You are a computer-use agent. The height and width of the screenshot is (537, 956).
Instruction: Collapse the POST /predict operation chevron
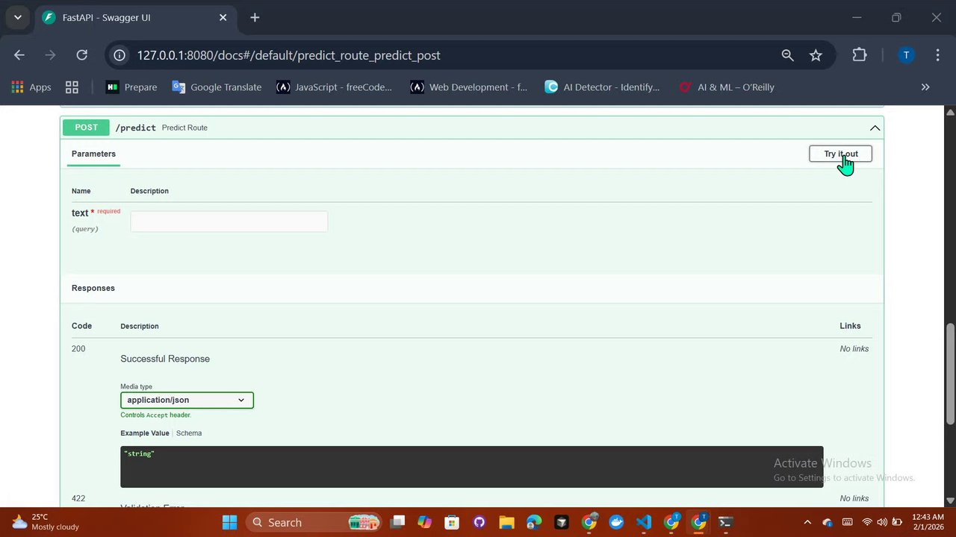tap(875, 128)
